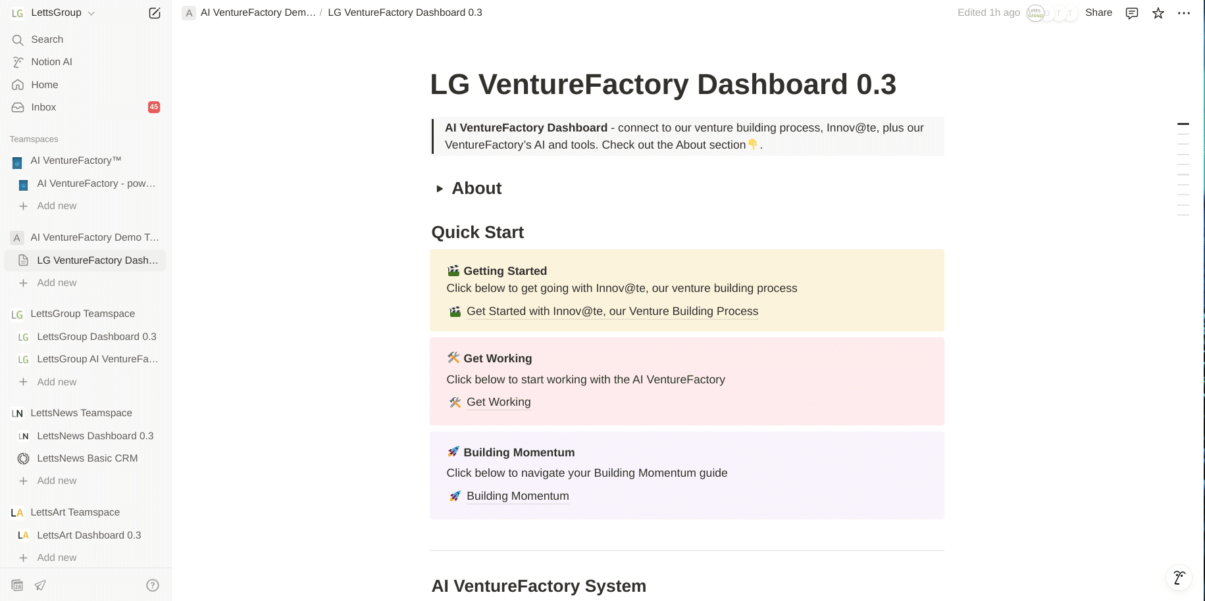1205x601 pixels.
Task: Click the clapper icon beside Get Started link
Action: coord(455,312)
